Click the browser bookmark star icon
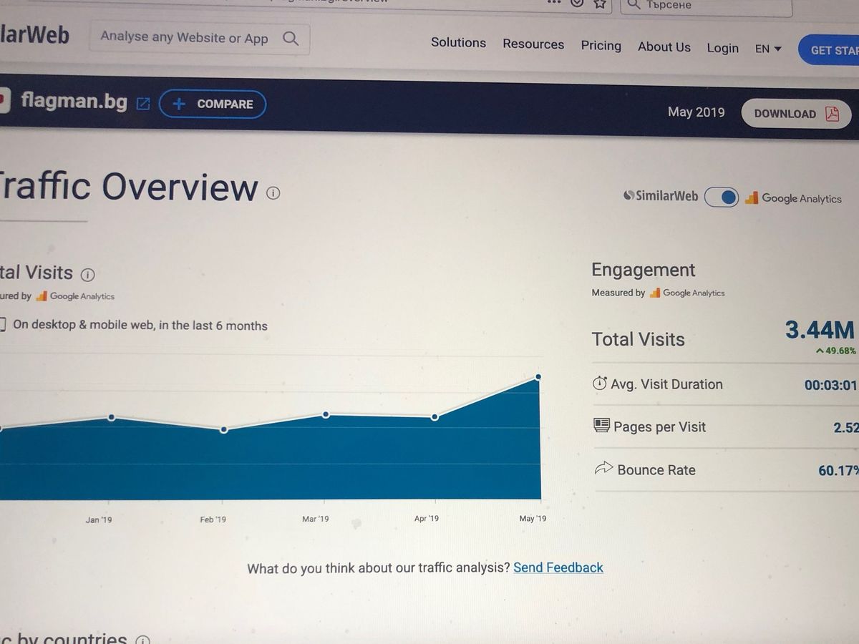 point(600,4)
